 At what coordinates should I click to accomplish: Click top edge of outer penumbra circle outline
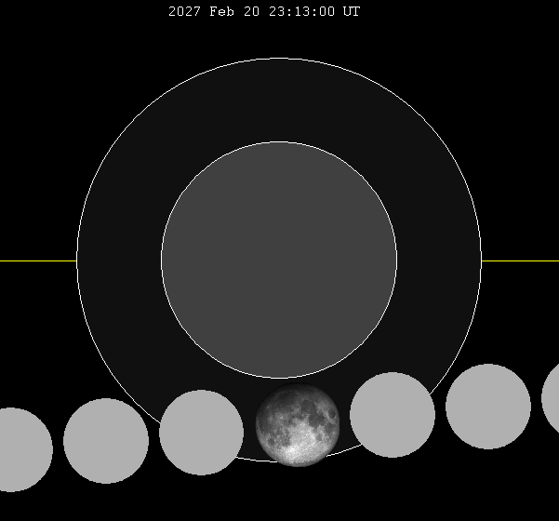click(279, 59)
